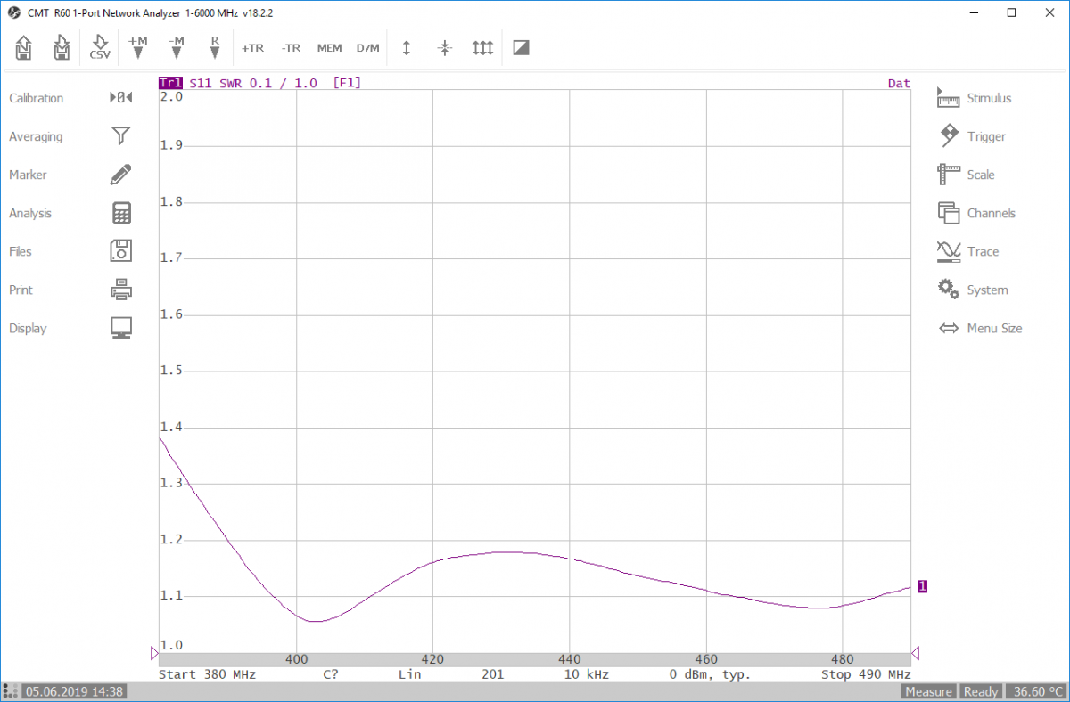Screen dimensions: 1070x702
Task: Click the MEM memory trace button
Action: click(329, 48)
